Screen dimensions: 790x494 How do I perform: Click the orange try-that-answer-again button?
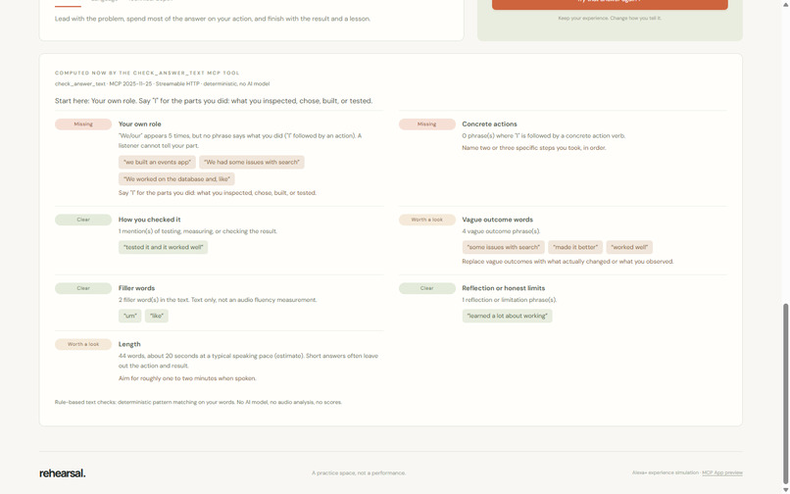click(x=610, y=4)
